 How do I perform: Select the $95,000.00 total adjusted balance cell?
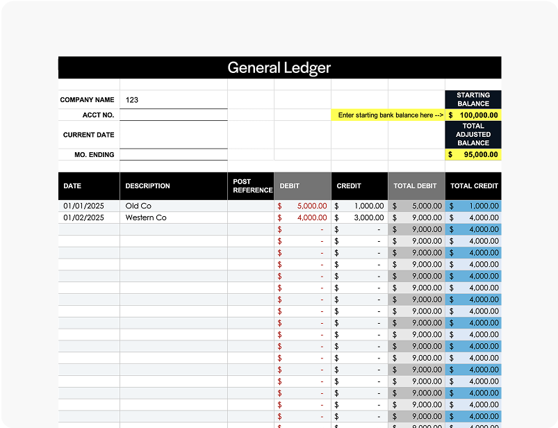click(473, 154)
